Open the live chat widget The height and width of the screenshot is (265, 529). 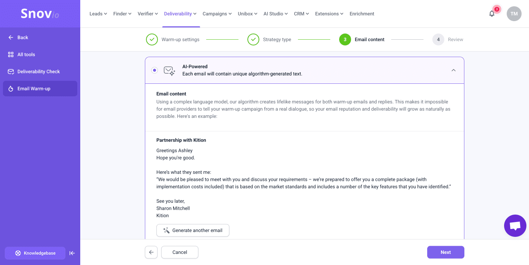(x=515, y=226)
